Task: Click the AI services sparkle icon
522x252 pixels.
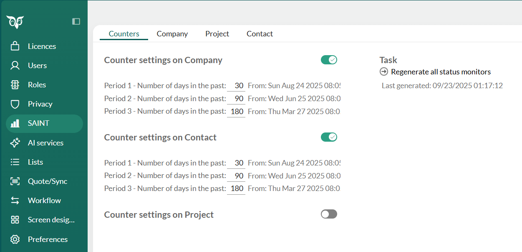Action: tap(15, 143)
